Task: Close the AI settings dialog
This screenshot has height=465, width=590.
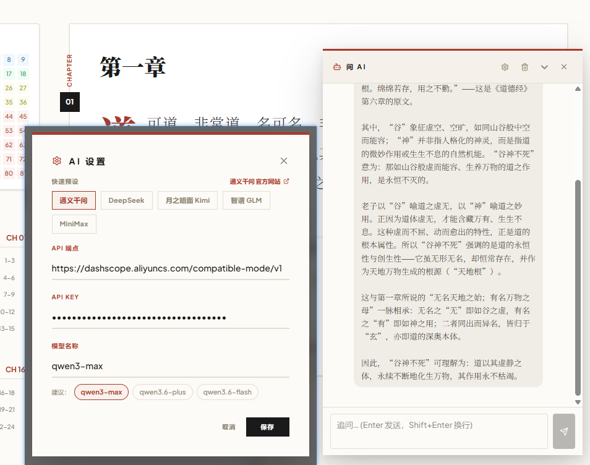Action: pos(284,161)
